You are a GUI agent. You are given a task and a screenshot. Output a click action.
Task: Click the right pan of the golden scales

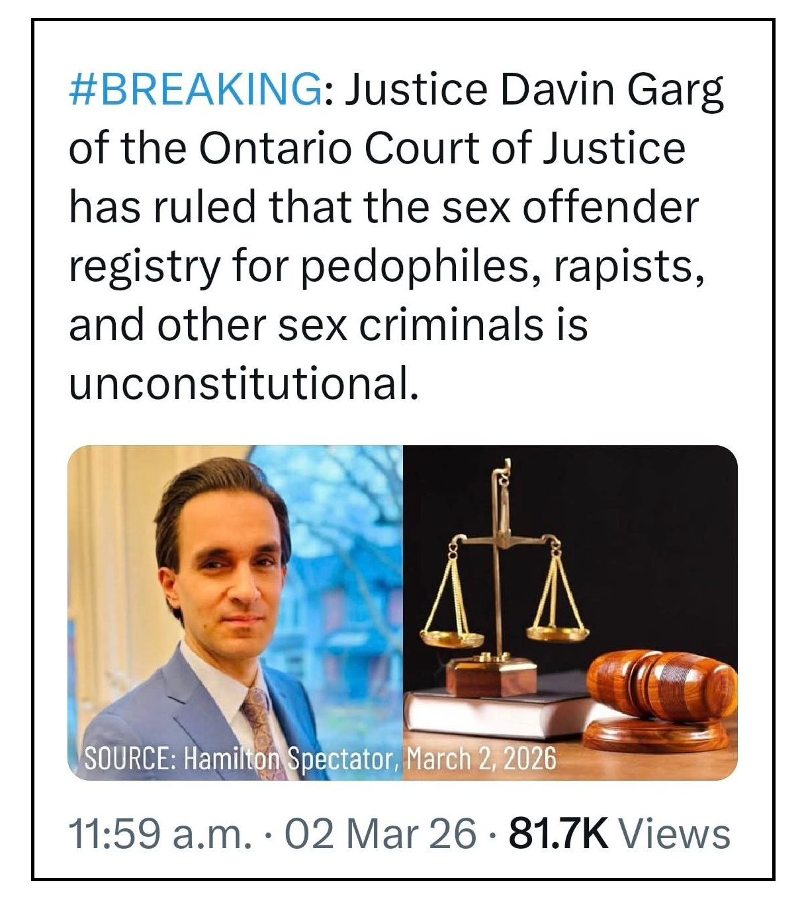coord(557,632)
